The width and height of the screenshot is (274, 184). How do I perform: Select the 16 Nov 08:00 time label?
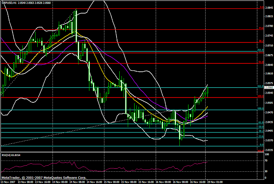180,182
